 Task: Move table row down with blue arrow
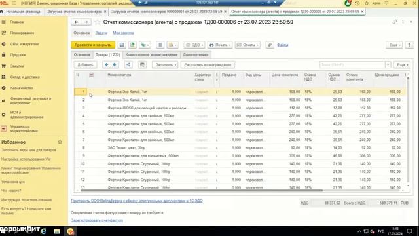click(x=115, y=64)
